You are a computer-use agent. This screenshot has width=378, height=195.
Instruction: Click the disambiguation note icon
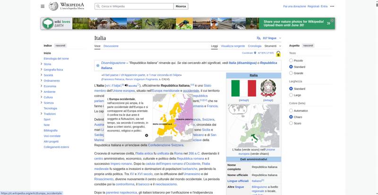pos(98,65)
